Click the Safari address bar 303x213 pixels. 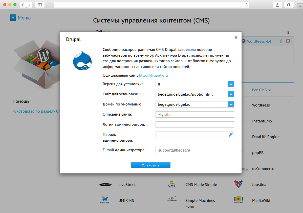[x=151, y=5]
